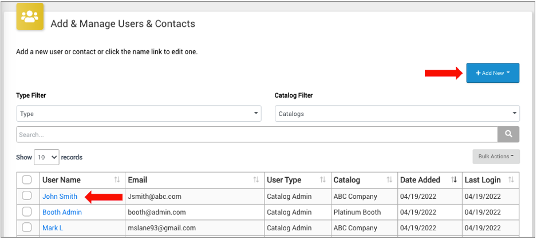Expand the Catalogs filter dropdown
Image resolution: width=537 pixels, height=240 pixels.
click(397, 114)
